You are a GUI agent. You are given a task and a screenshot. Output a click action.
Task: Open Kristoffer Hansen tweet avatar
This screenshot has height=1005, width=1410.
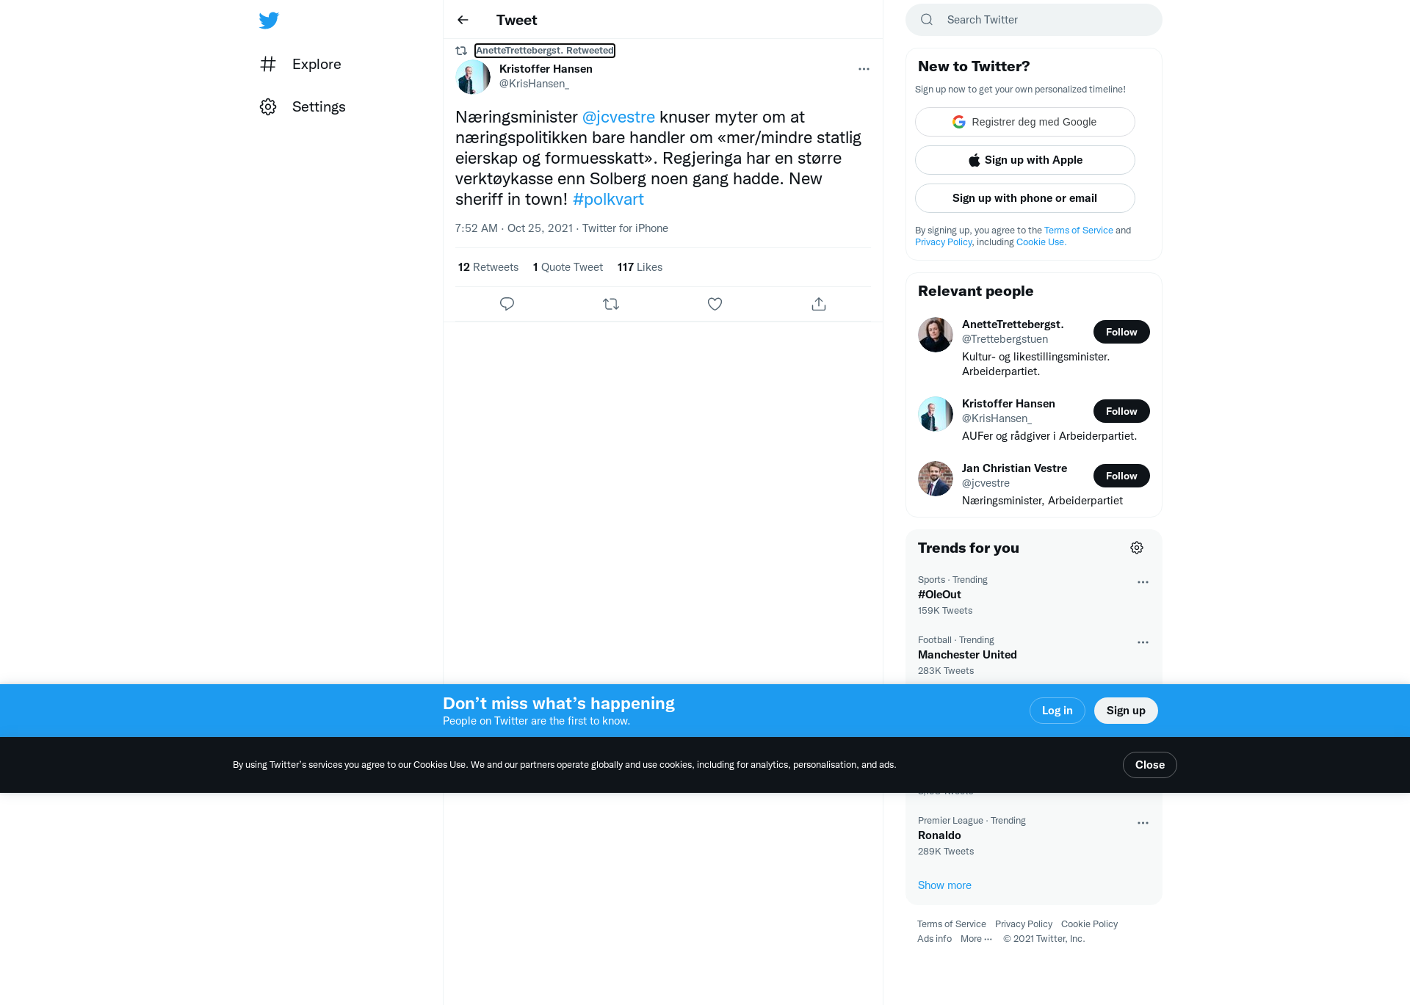473,76
